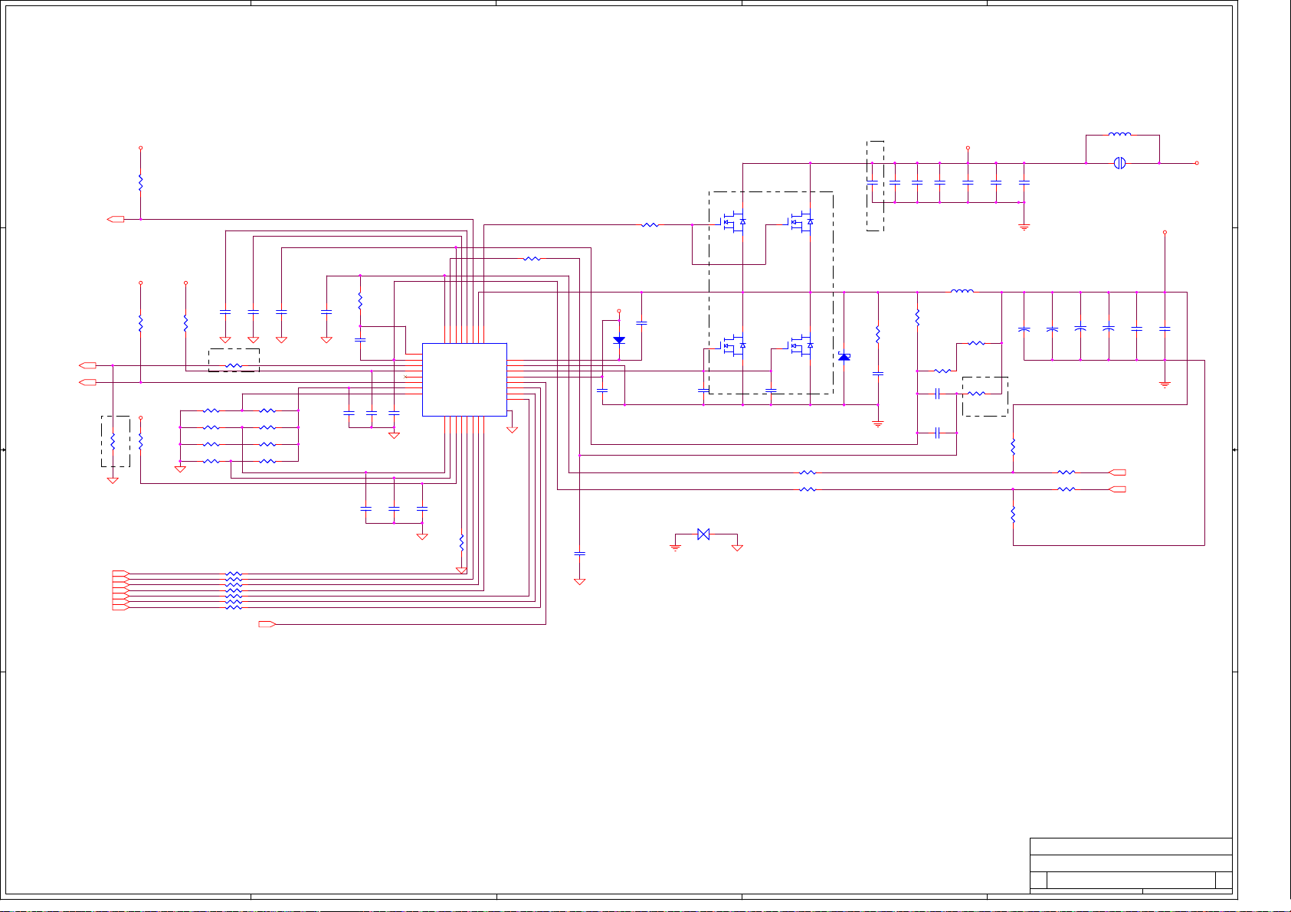This screenshot has width=1291, height=912.
Task: Select the earth ground under the right output capacitor bank
Action: click(x=1165, y=384)
